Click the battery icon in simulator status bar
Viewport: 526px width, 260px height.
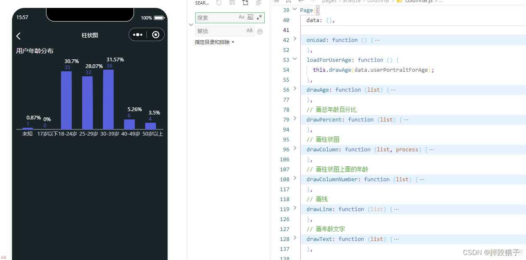[x=159, y=18]
